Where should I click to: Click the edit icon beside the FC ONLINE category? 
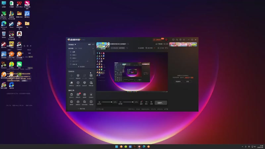pyautogui.click(x=127, y=48)
